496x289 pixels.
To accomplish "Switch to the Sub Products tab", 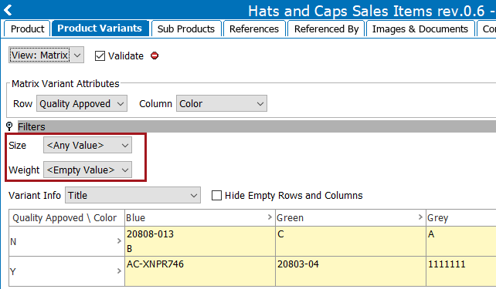I will [x=186, y=29].
